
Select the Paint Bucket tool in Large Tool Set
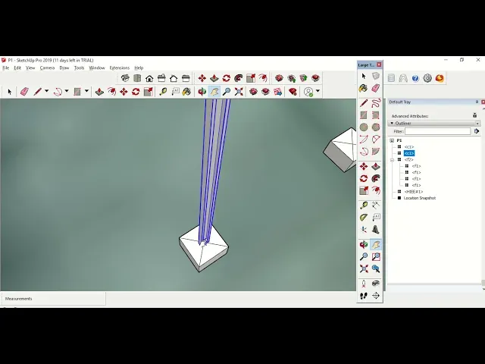coord(364,89)
